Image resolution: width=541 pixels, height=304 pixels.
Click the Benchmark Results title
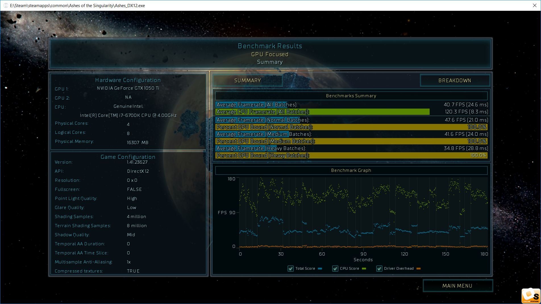[270, 46]
